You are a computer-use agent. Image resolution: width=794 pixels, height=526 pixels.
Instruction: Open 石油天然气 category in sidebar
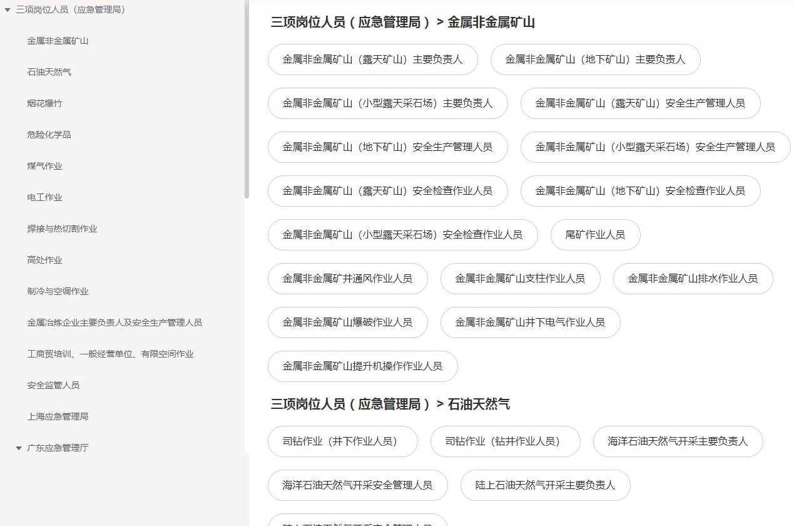tap(49, 73)
